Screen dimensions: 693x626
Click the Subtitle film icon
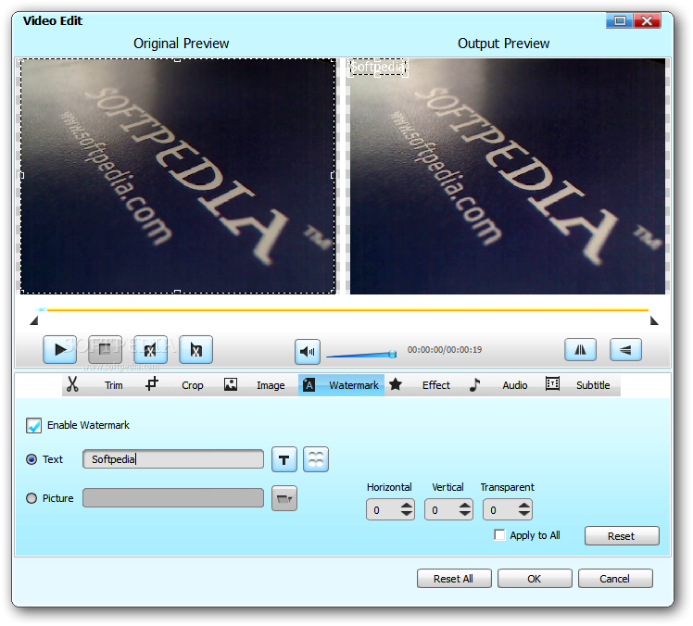coord(552,383)
